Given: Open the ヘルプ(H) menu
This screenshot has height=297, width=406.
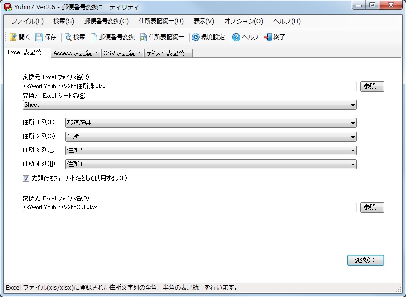Looking at the screenshot, I should coord(287,21).
